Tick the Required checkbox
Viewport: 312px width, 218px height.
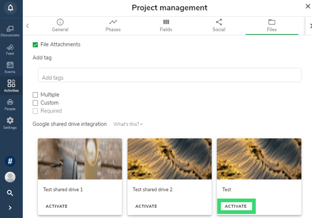click(x=35, y=111)
